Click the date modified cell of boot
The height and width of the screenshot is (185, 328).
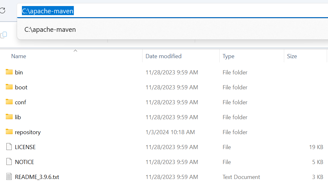172,87
